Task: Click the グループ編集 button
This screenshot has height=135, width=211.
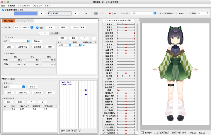Action: 78,27
